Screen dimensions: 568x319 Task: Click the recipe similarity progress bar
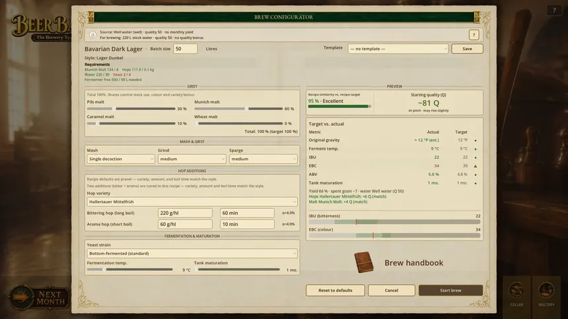pos(339,106)
